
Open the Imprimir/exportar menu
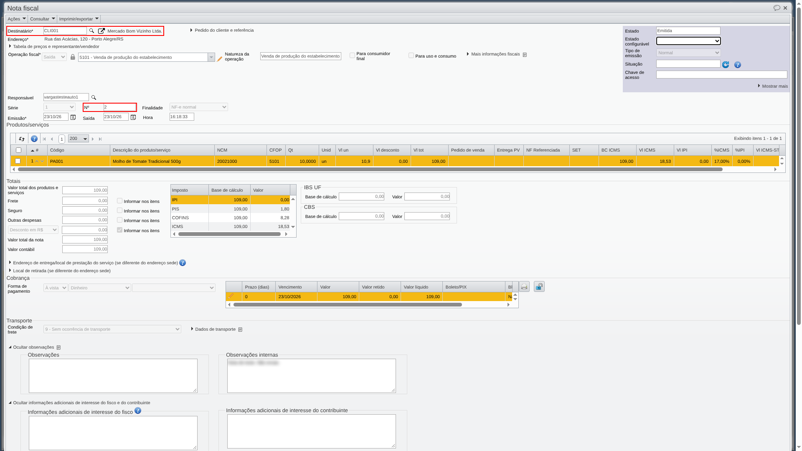(79, 19)
